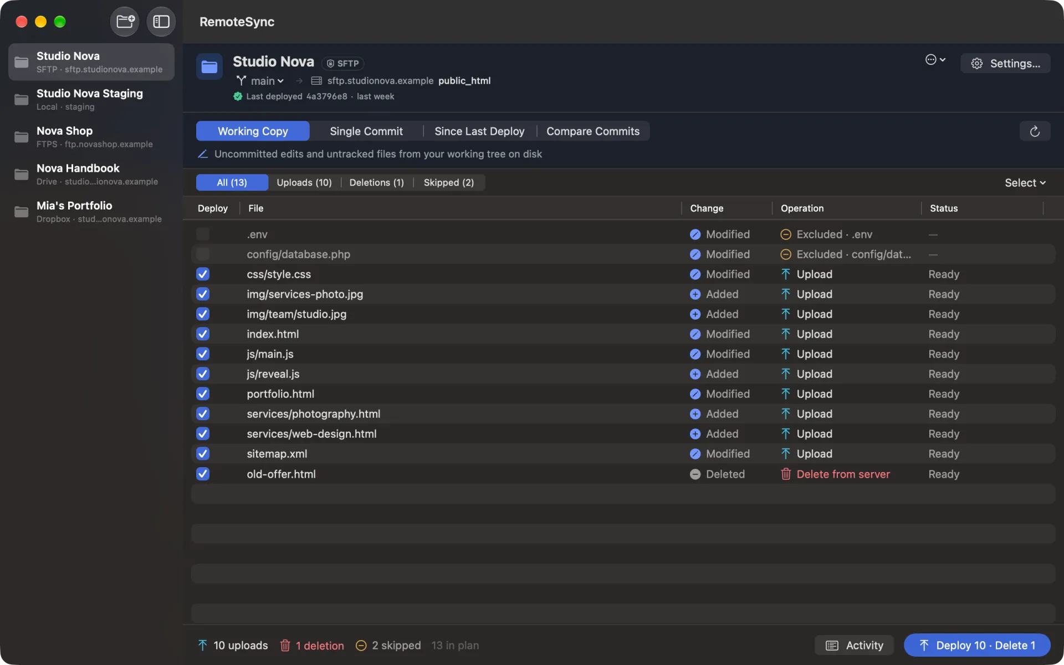
Task: Select Nova Shop site in sidebar
Action: [91, 137]
